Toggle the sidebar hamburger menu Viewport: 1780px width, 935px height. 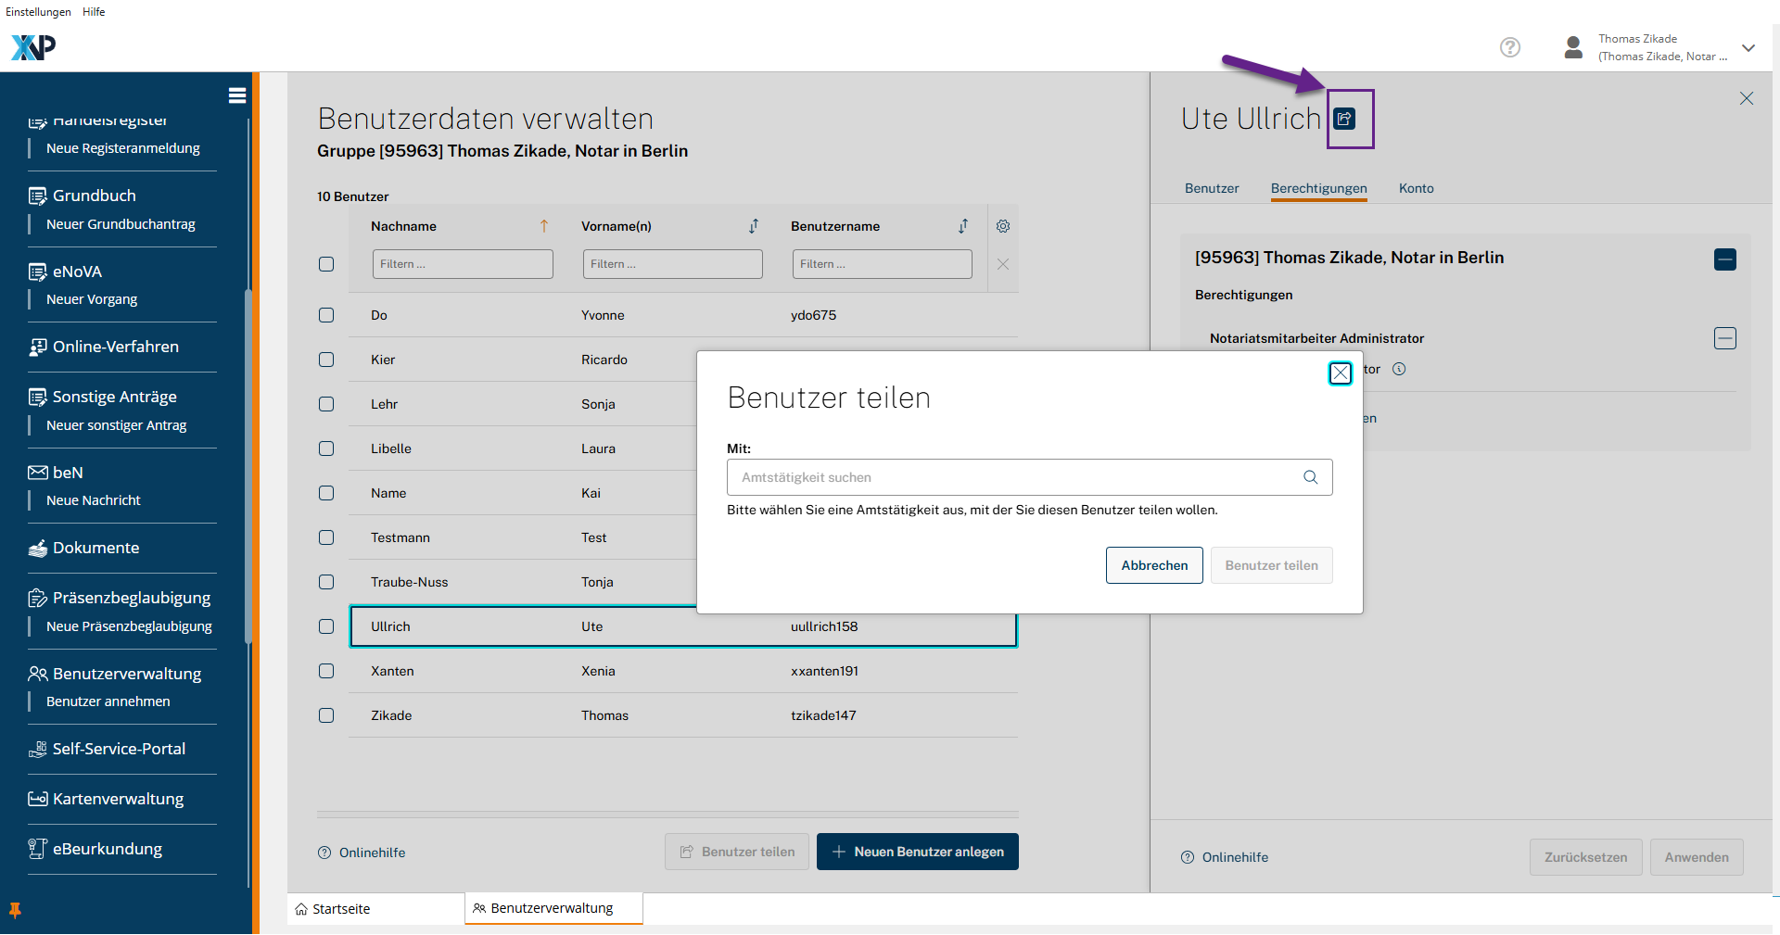point(237,95)
